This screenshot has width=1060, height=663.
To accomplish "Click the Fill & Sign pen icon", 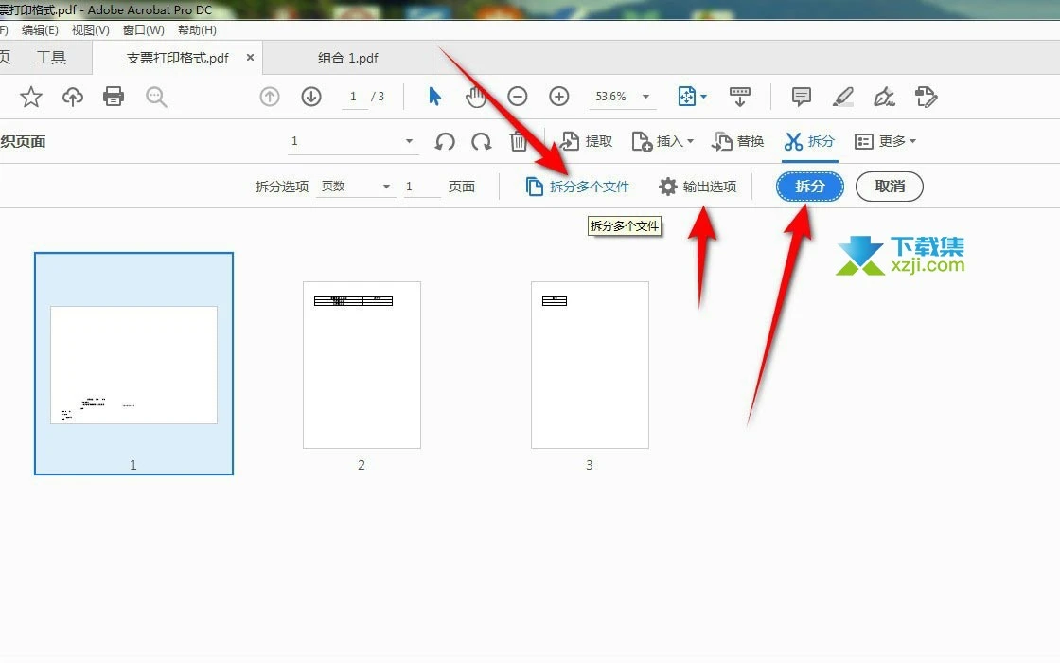I will [883, 96].
